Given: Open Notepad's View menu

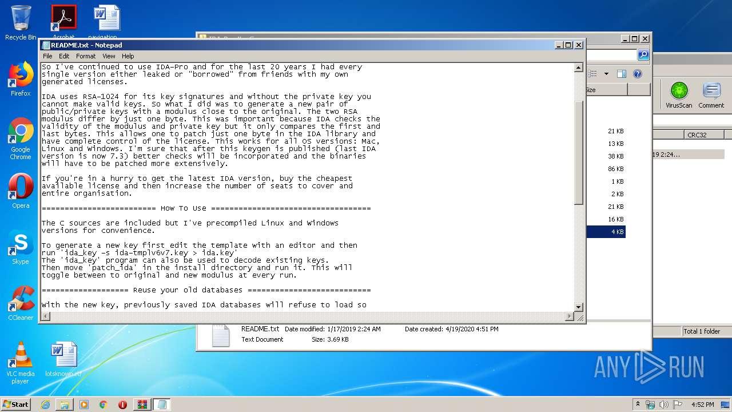Looking at the screenshot, I should click(x=109, y=56).
